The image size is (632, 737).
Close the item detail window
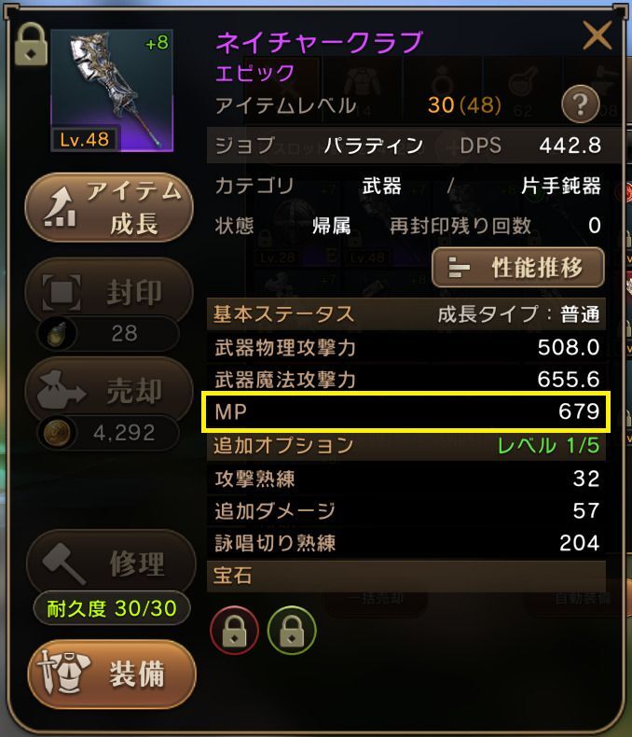(x=597, y=35)
